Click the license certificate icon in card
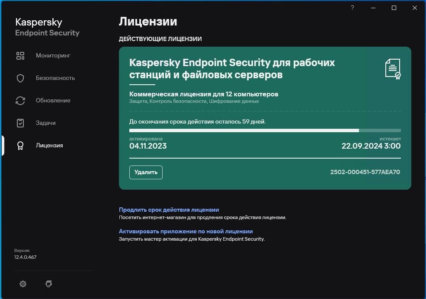Viewport: 426px width, 299px height. point(393,69)
